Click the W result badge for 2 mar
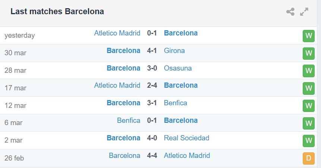This screenshot has width=321, height=168. click(309, 141)
